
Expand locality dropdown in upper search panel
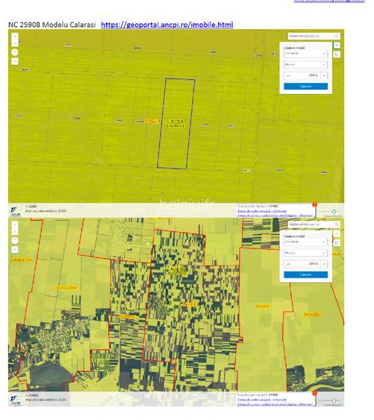click(x=305, y=65)
